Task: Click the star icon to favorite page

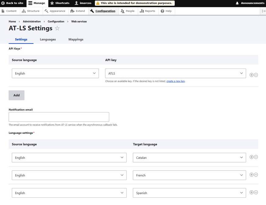Action: 57,28
